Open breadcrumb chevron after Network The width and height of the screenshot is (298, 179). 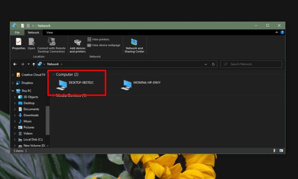click(62, 64)
